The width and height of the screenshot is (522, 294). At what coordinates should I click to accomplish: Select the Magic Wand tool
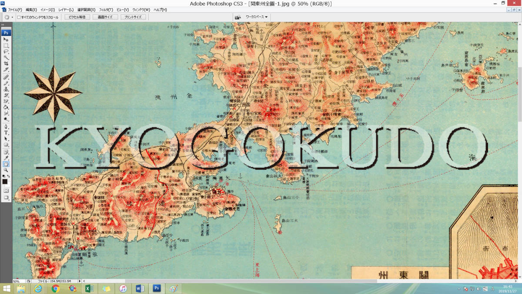tap(6, 57)
